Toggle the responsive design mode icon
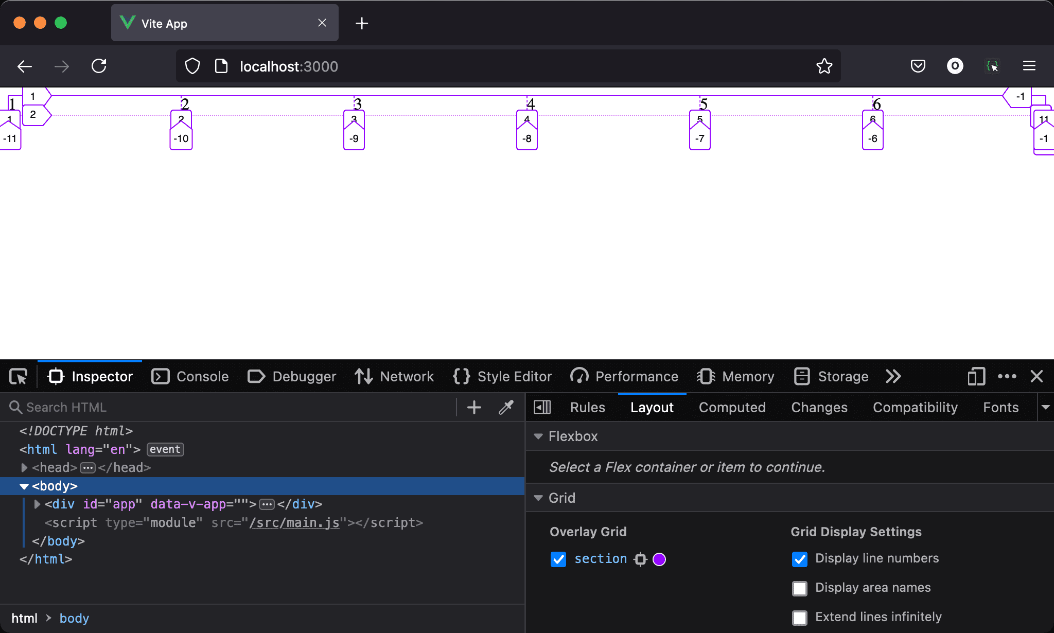The width and height of the screenshot is (1054, 633). (x=976, y=377)
